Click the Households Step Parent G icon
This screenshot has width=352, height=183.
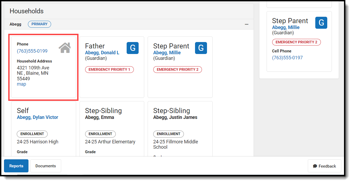[x=201, y=48]
